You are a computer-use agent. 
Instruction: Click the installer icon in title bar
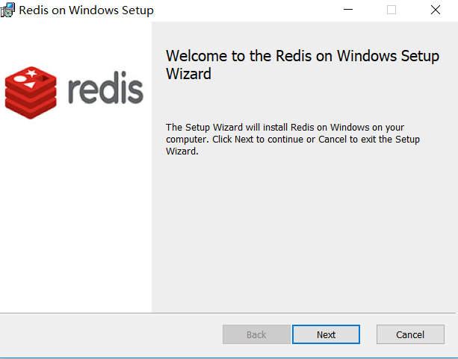(x=7, y=10)
